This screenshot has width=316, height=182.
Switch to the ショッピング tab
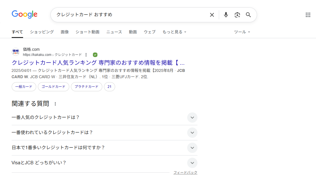[x=42, y=32]
